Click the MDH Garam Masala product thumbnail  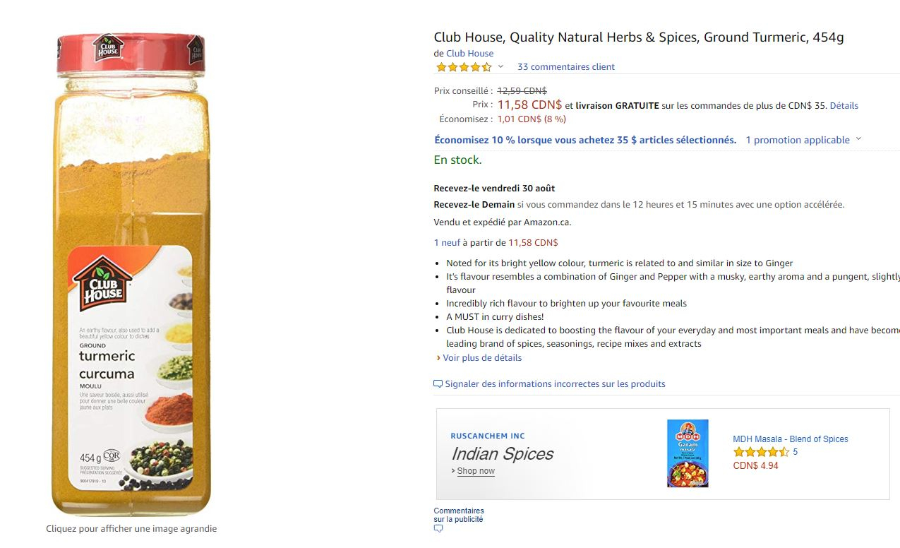[x=688, y=453]
